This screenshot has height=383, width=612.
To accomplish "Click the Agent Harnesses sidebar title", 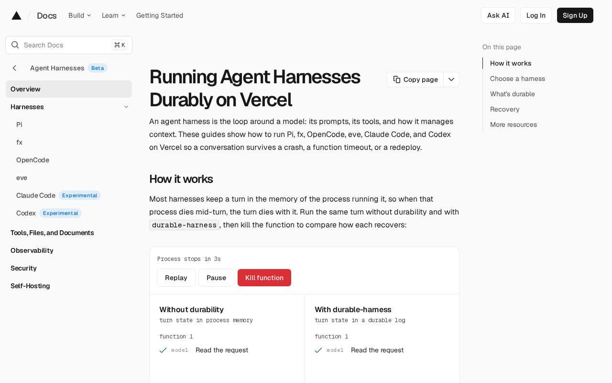I will click(57, 68).
